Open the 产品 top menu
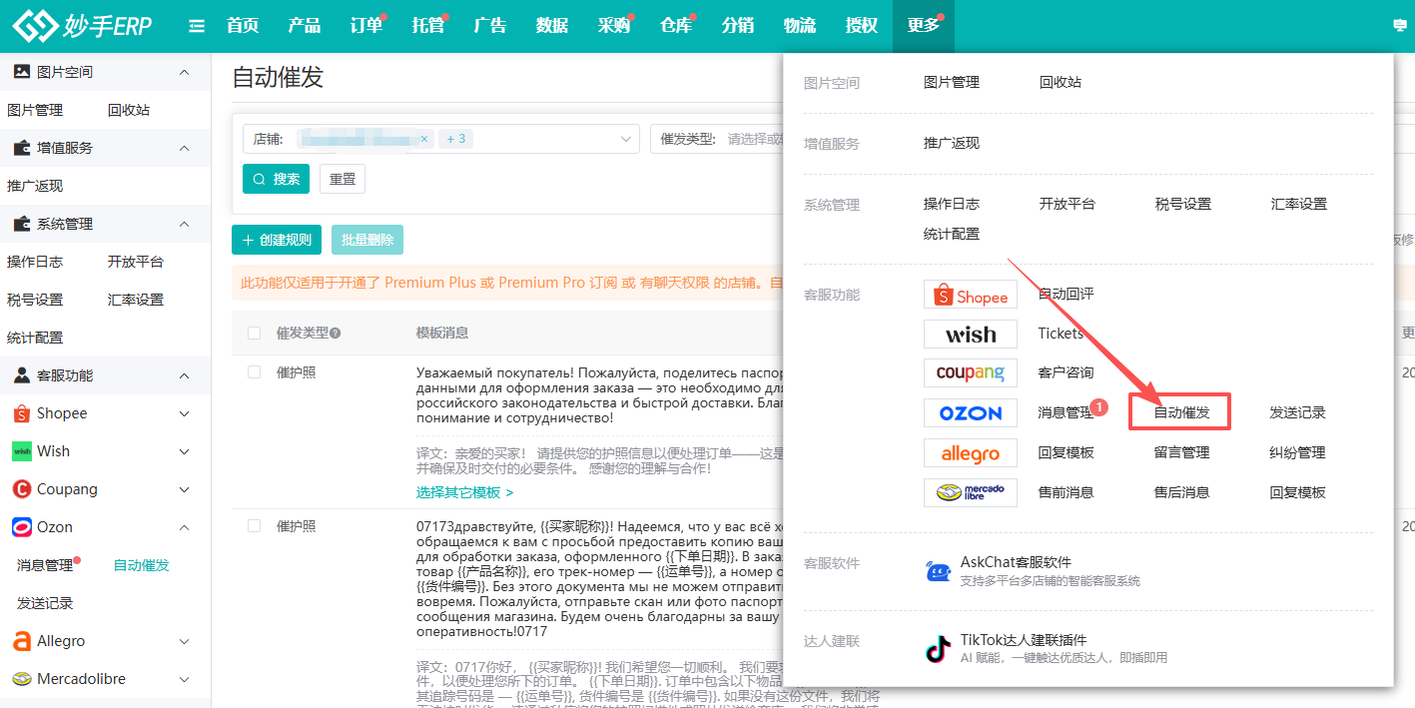Image resolution: width=1415 pixels, height=708 pixels. (x=305, y=26)
